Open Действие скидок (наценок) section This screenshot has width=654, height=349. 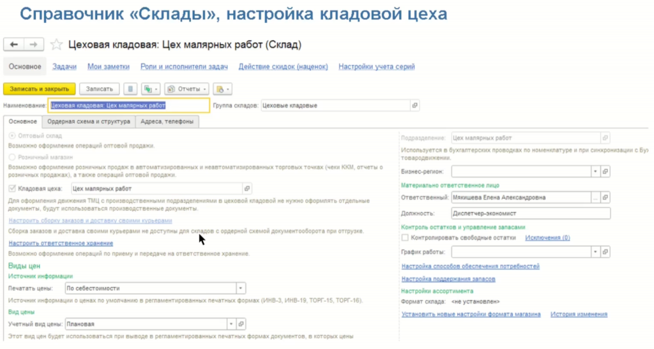pos(283,66)
